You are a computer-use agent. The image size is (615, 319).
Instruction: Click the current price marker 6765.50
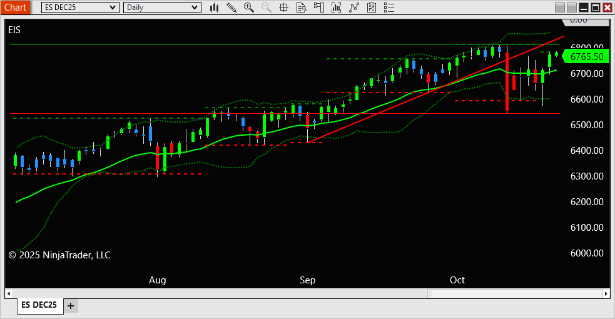tap(586, 56)
